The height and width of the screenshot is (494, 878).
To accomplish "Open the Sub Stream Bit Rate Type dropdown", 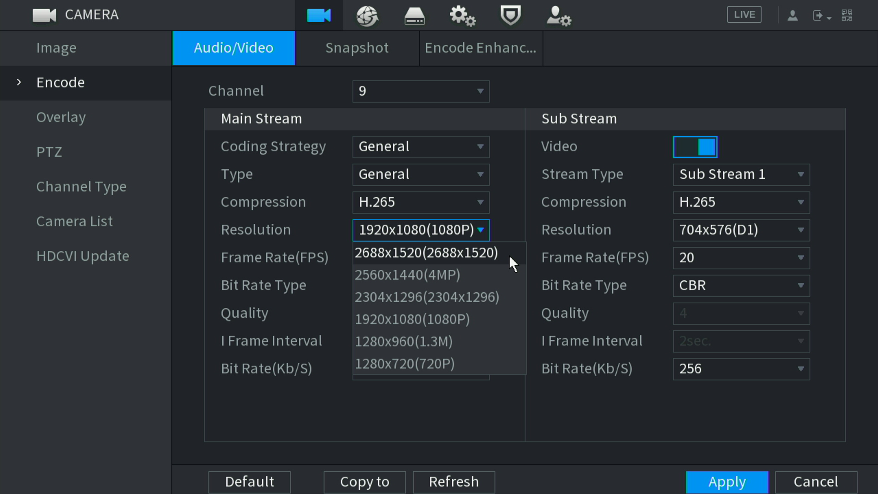I will [x=741, y=285].
